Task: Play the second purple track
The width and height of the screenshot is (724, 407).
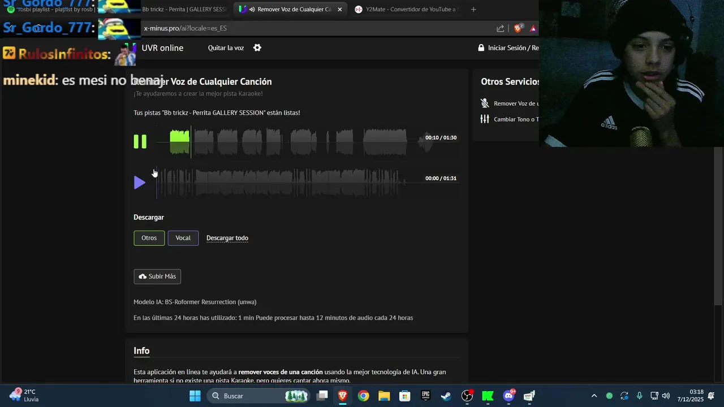Action: pyautogui.click(x=139, y=182)
